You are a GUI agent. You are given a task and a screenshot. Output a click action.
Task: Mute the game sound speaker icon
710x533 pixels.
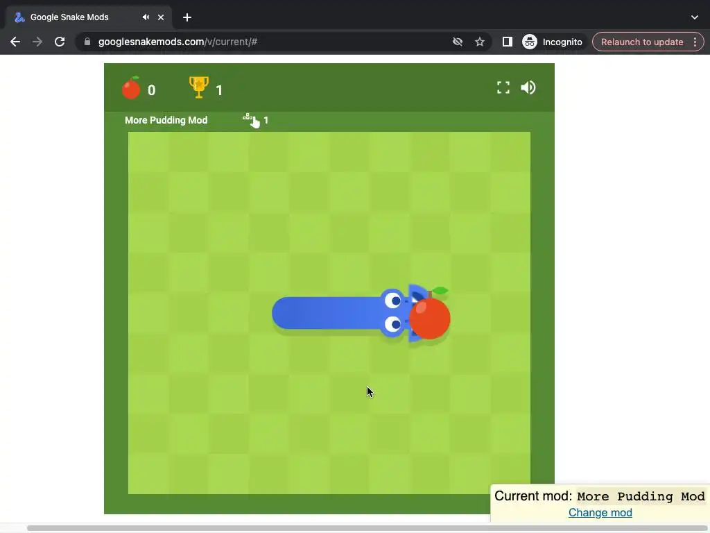click(x=528, y=87)
